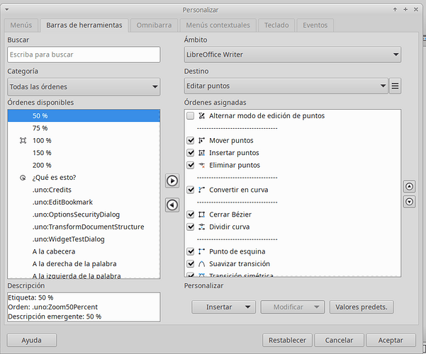Open the Destino Editar puntos dropdown
The image size is (426, 354).
[286, 86]
